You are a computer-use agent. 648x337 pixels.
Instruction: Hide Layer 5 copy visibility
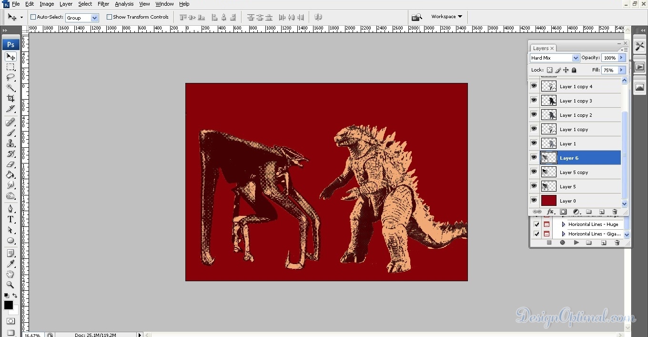534,172
